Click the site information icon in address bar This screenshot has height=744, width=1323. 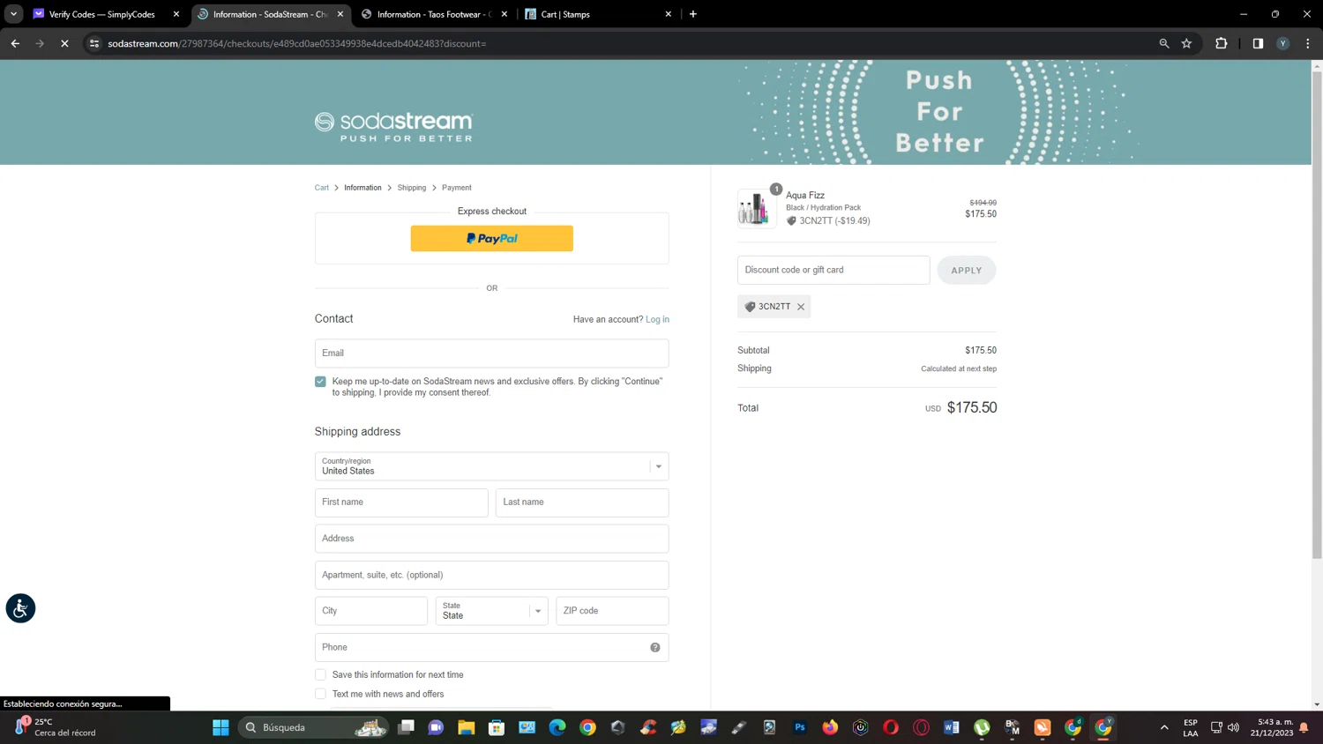tap(94, 43)
